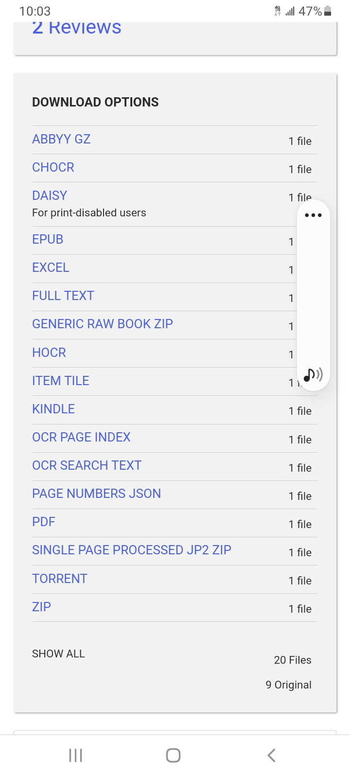Get the TORRENT file
This screenshot has width=350, height=778.
(60, 579)
